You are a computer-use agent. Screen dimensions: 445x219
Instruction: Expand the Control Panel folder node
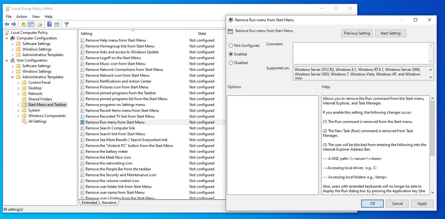(x=18, y=83)
